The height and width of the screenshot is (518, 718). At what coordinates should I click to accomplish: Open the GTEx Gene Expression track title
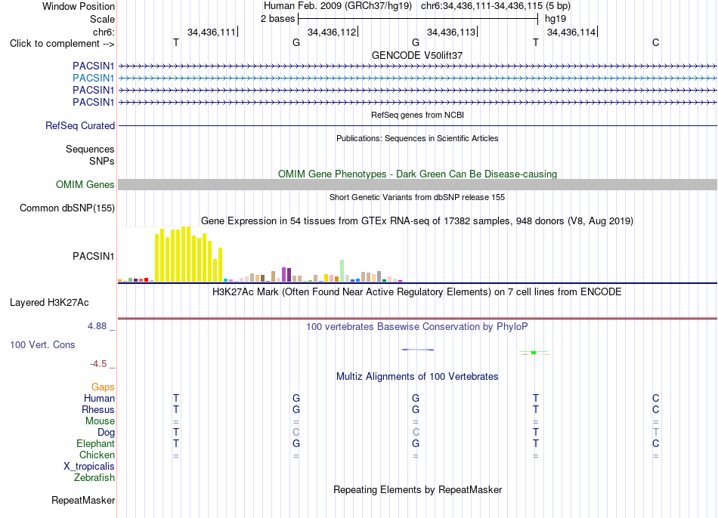417,221
